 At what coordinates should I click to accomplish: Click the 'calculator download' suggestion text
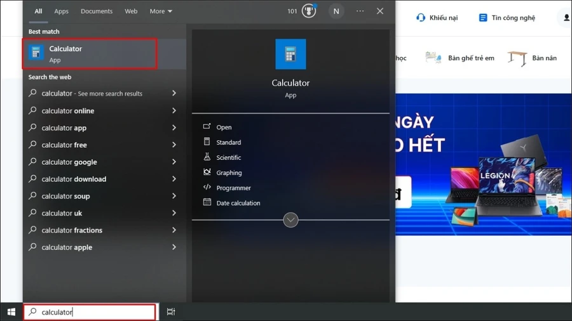pos(74,179)
